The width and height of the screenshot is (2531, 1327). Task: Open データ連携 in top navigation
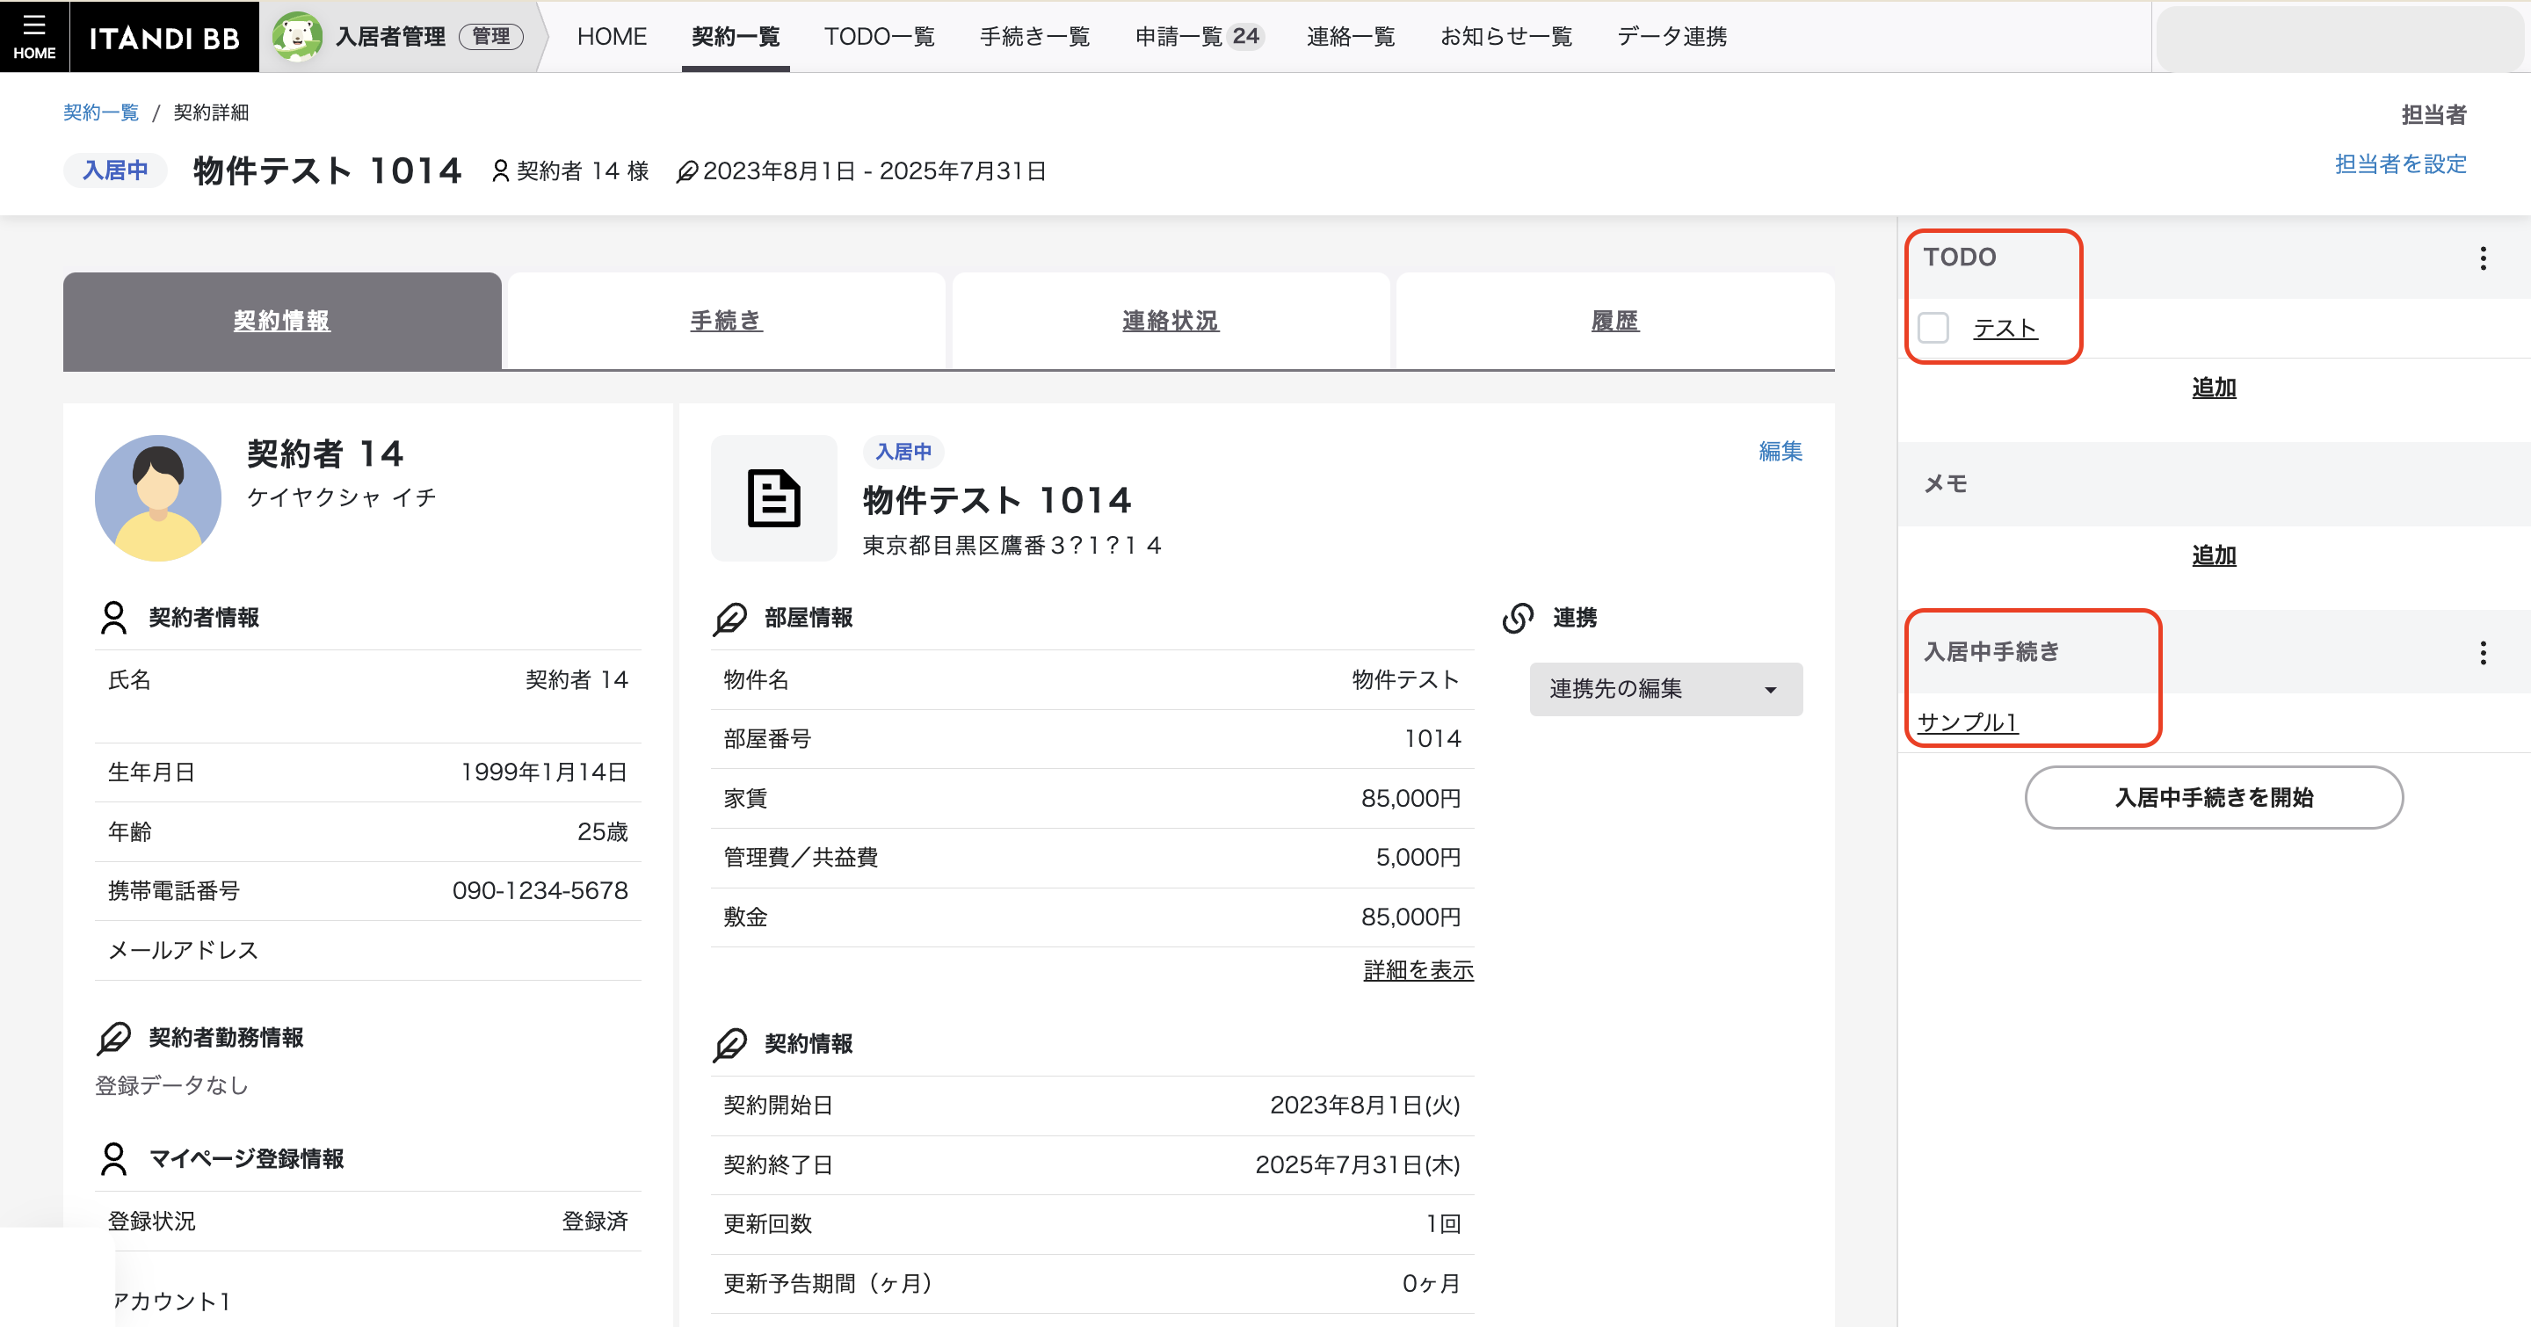(1672, 36)
